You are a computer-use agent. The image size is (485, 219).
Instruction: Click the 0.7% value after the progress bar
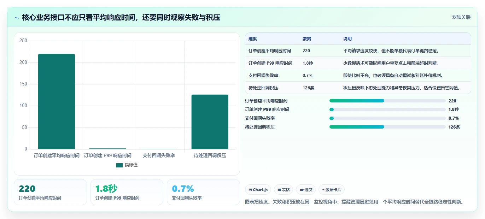coord(454,118)
